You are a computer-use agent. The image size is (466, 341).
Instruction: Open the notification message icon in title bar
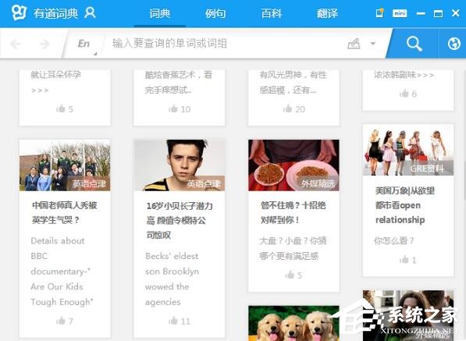(x=380, y=12)
